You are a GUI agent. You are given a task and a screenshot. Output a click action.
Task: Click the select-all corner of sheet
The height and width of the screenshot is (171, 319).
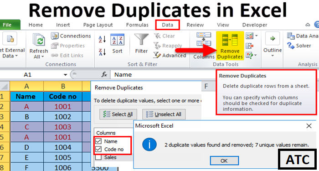click(5, 86)
